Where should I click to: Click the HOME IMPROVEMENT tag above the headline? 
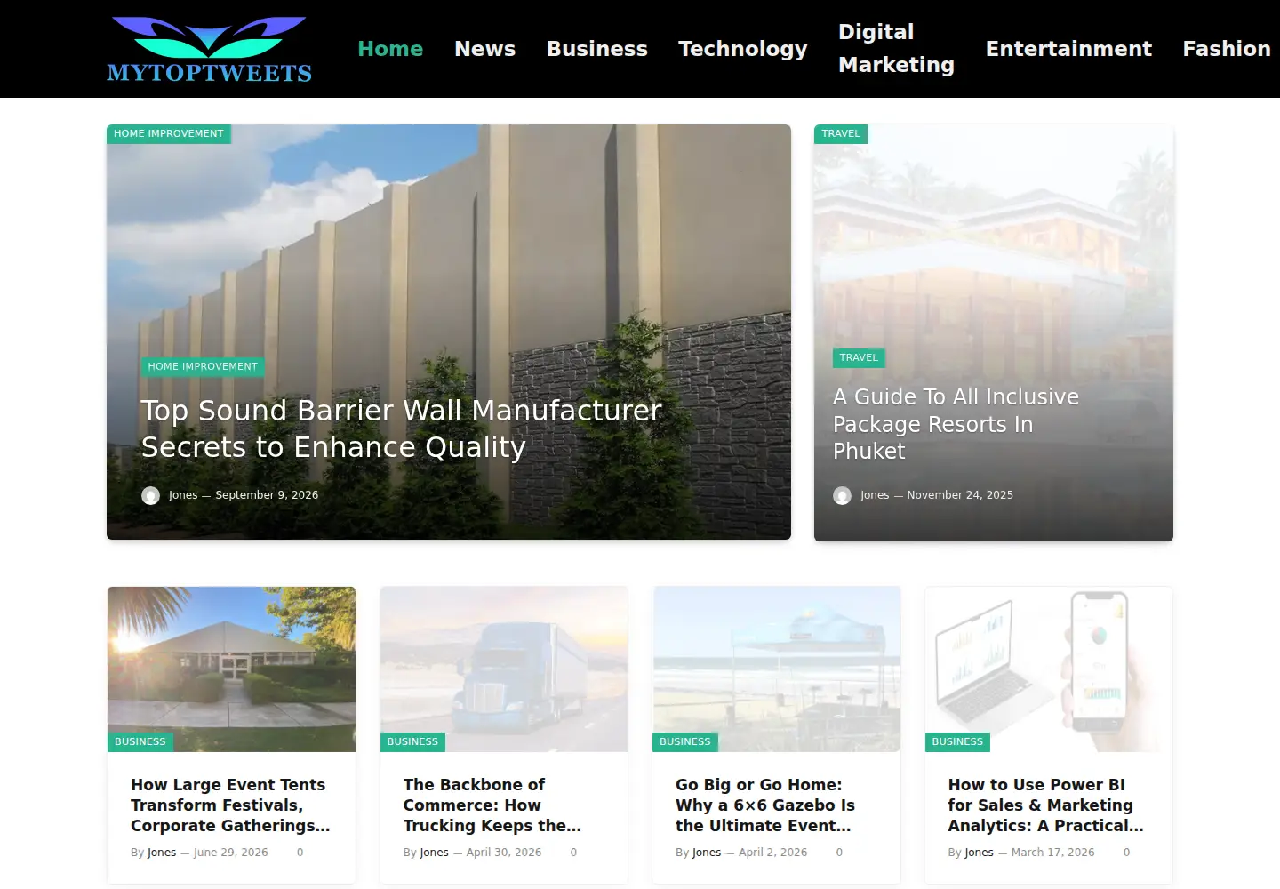coord(203,366)
